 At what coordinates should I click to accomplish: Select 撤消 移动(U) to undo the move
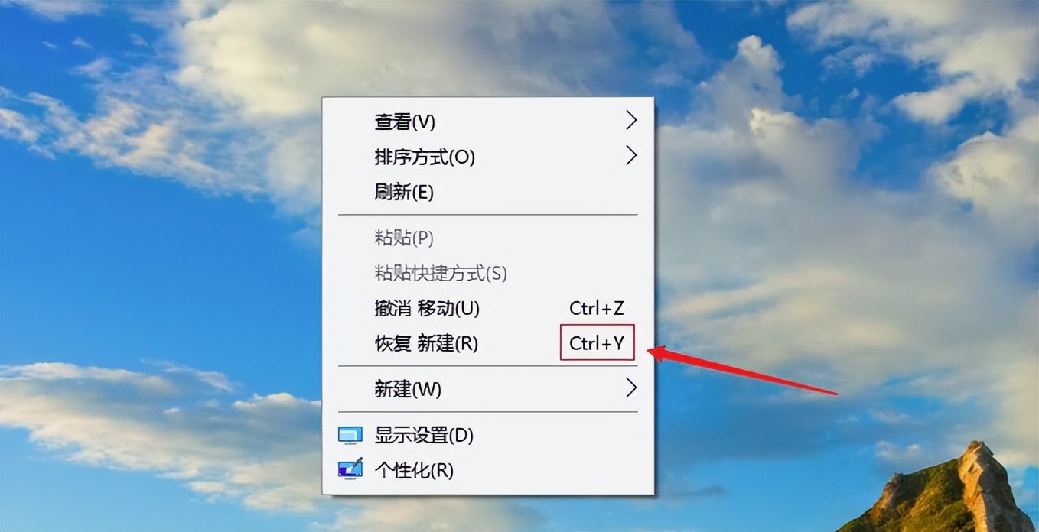[427, 308]
